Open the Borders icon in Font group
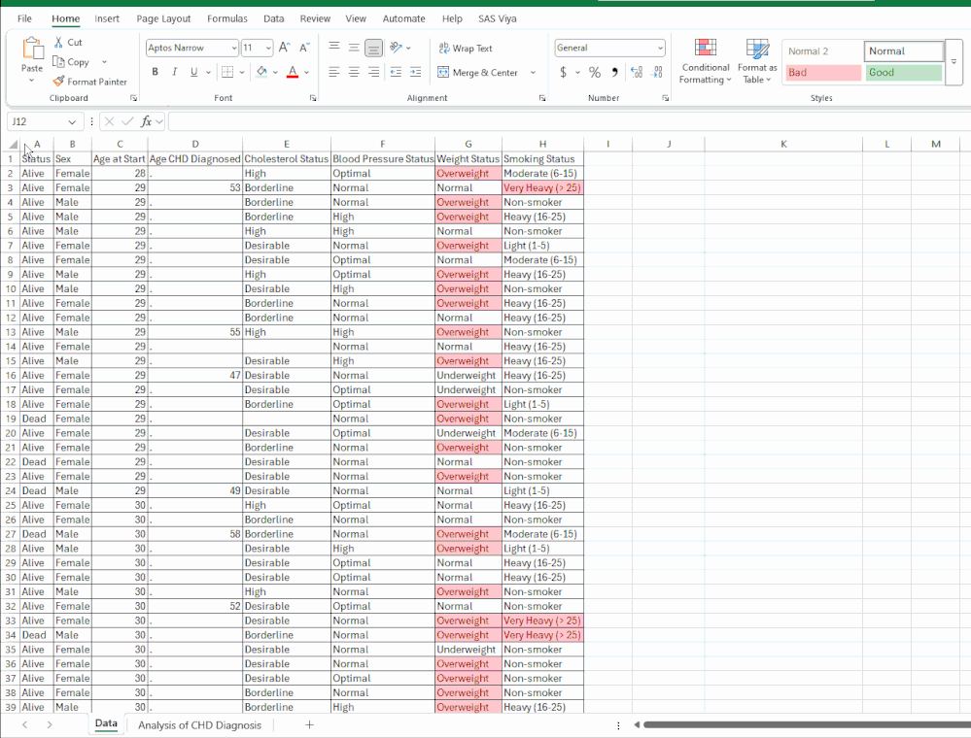 [227, 73]
